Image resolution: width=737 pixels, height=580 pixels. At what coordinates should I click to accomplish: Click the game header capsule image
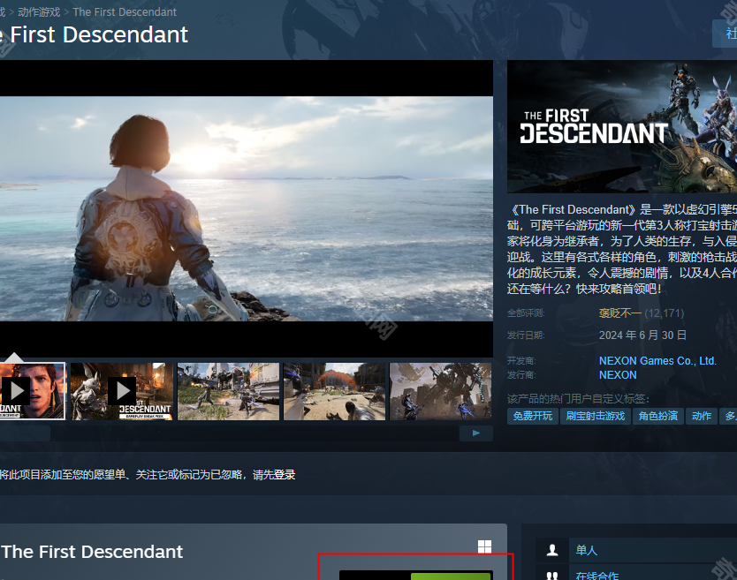click(x=622, y=126)
